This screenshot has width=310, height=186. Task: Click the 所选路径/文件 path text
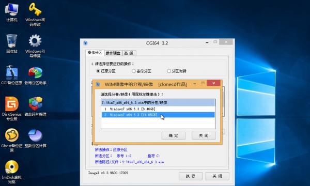(x=129, y=162)
